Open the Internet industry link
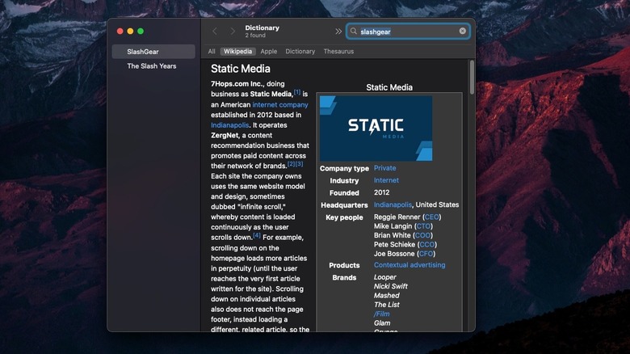The height and width of the screenshot is (354, 630). tap(386, 180)
